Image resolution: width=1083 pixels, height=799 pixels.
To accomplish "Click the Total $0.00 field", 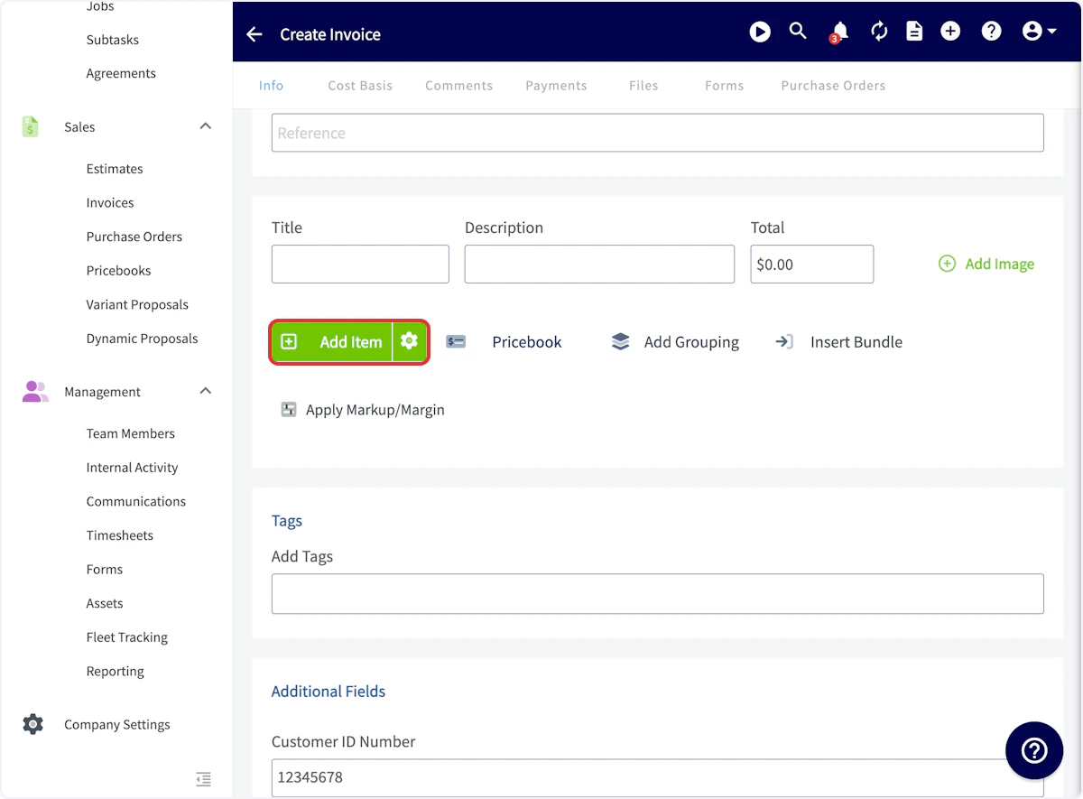I will [x=812, y=264].
